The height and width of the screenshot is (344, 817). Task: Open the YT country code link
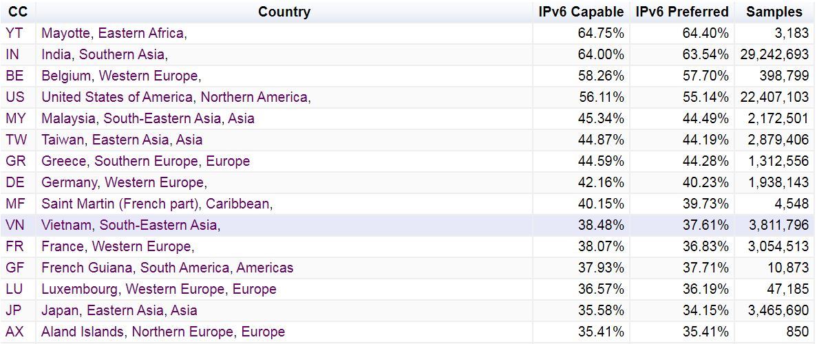pos(14,33)
